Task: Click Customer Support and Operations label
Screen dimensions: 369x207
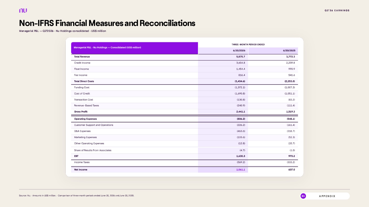Action: click(x=94, y=125)
